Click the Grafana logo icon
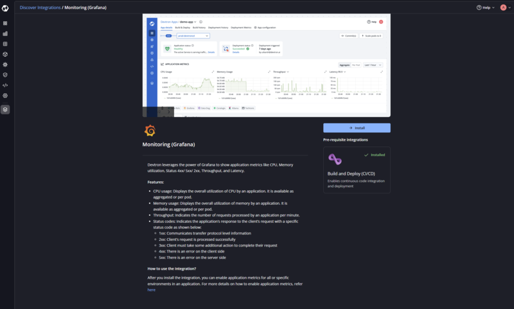This screenshot has height=309, width=514. pyautogui.click(x=150, y=131)
